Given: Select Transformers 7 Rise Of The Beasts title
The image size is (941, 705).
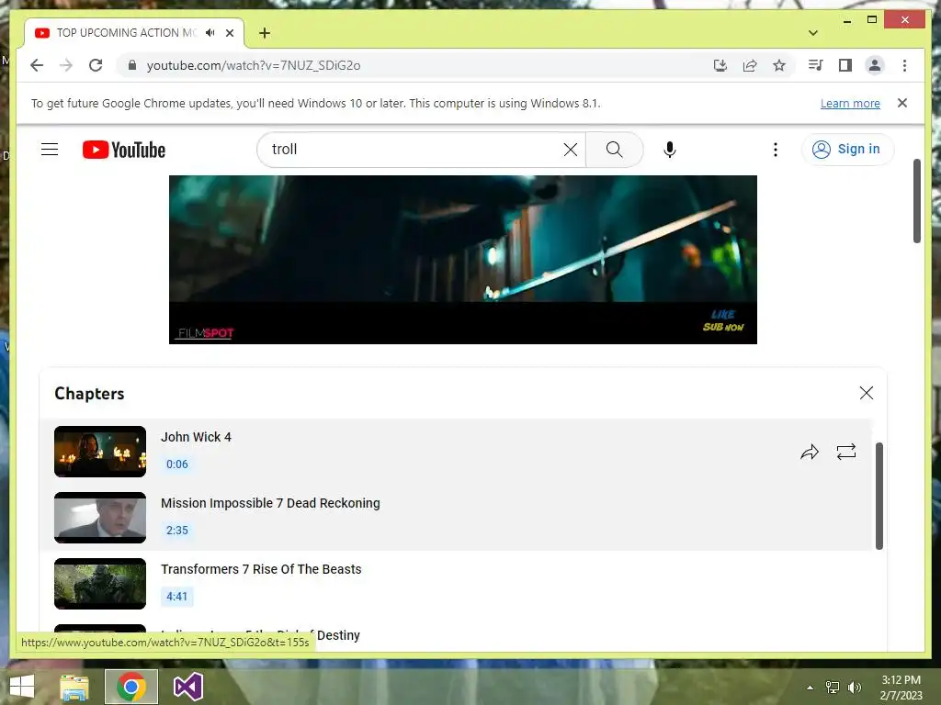Looking at the screenshot, I should (x=261, y=569).
